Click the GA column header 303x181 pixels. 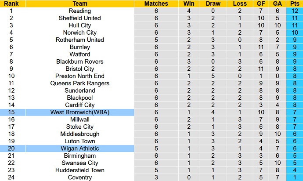tap(276, 4)
